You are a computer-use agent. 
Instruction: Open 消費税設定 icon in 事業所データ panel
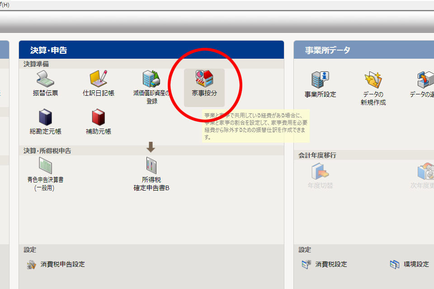coord(307,264)
